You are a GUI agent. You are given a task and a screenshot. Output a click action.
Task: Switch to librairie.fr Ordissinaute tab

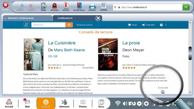coord(27,18)
